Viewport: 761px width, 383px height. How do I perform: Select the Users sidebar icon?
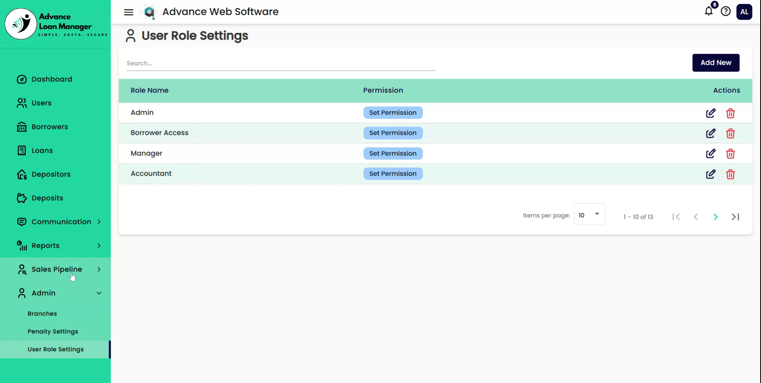pyautogui.click(x=22, y=103)
